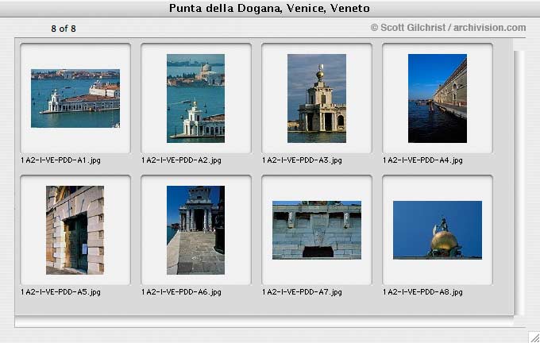Click the filename 1A2-I-VE-PDD-A8.jpg
Viewport: 540px width, 343px height.
tap(422, 292)
